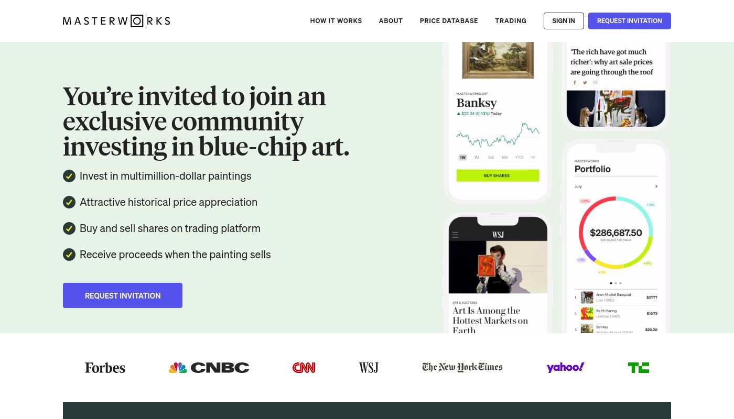The width and height of the screenshot is (734, 419).
Task: Click checkmark beside multimillion-dollar paintings
Action: 69,176
